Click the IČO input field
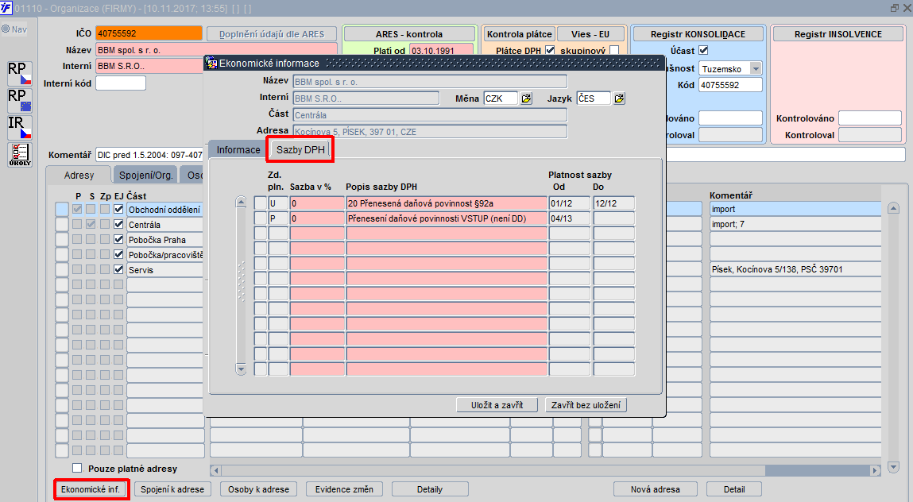 pos(149,33)
